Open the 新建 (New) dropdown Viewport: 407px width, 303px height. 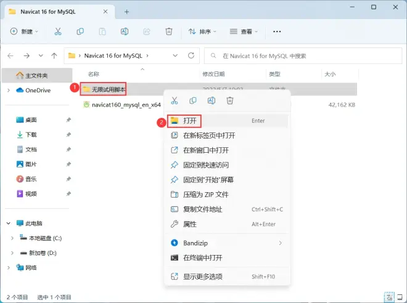24,31
